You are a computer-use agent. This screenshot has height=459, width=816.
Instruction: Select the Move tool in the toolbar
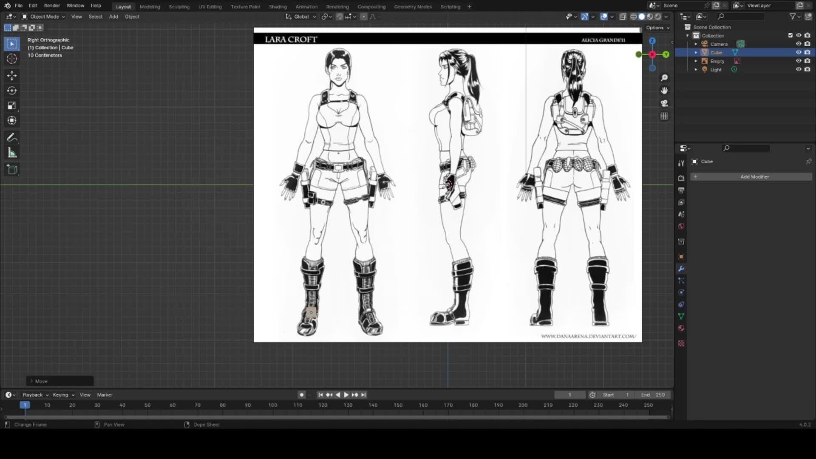[x=11, y=75]
